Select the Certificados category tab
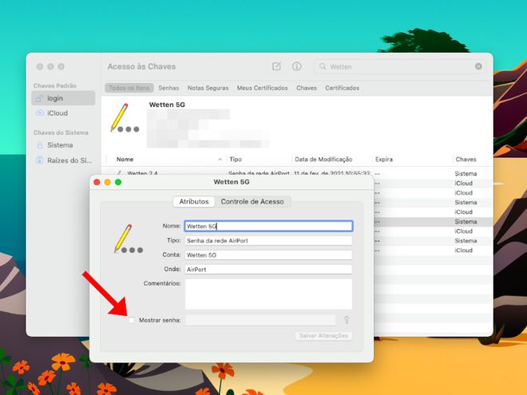This screenshot has height=395, width=527. point(342,88)
